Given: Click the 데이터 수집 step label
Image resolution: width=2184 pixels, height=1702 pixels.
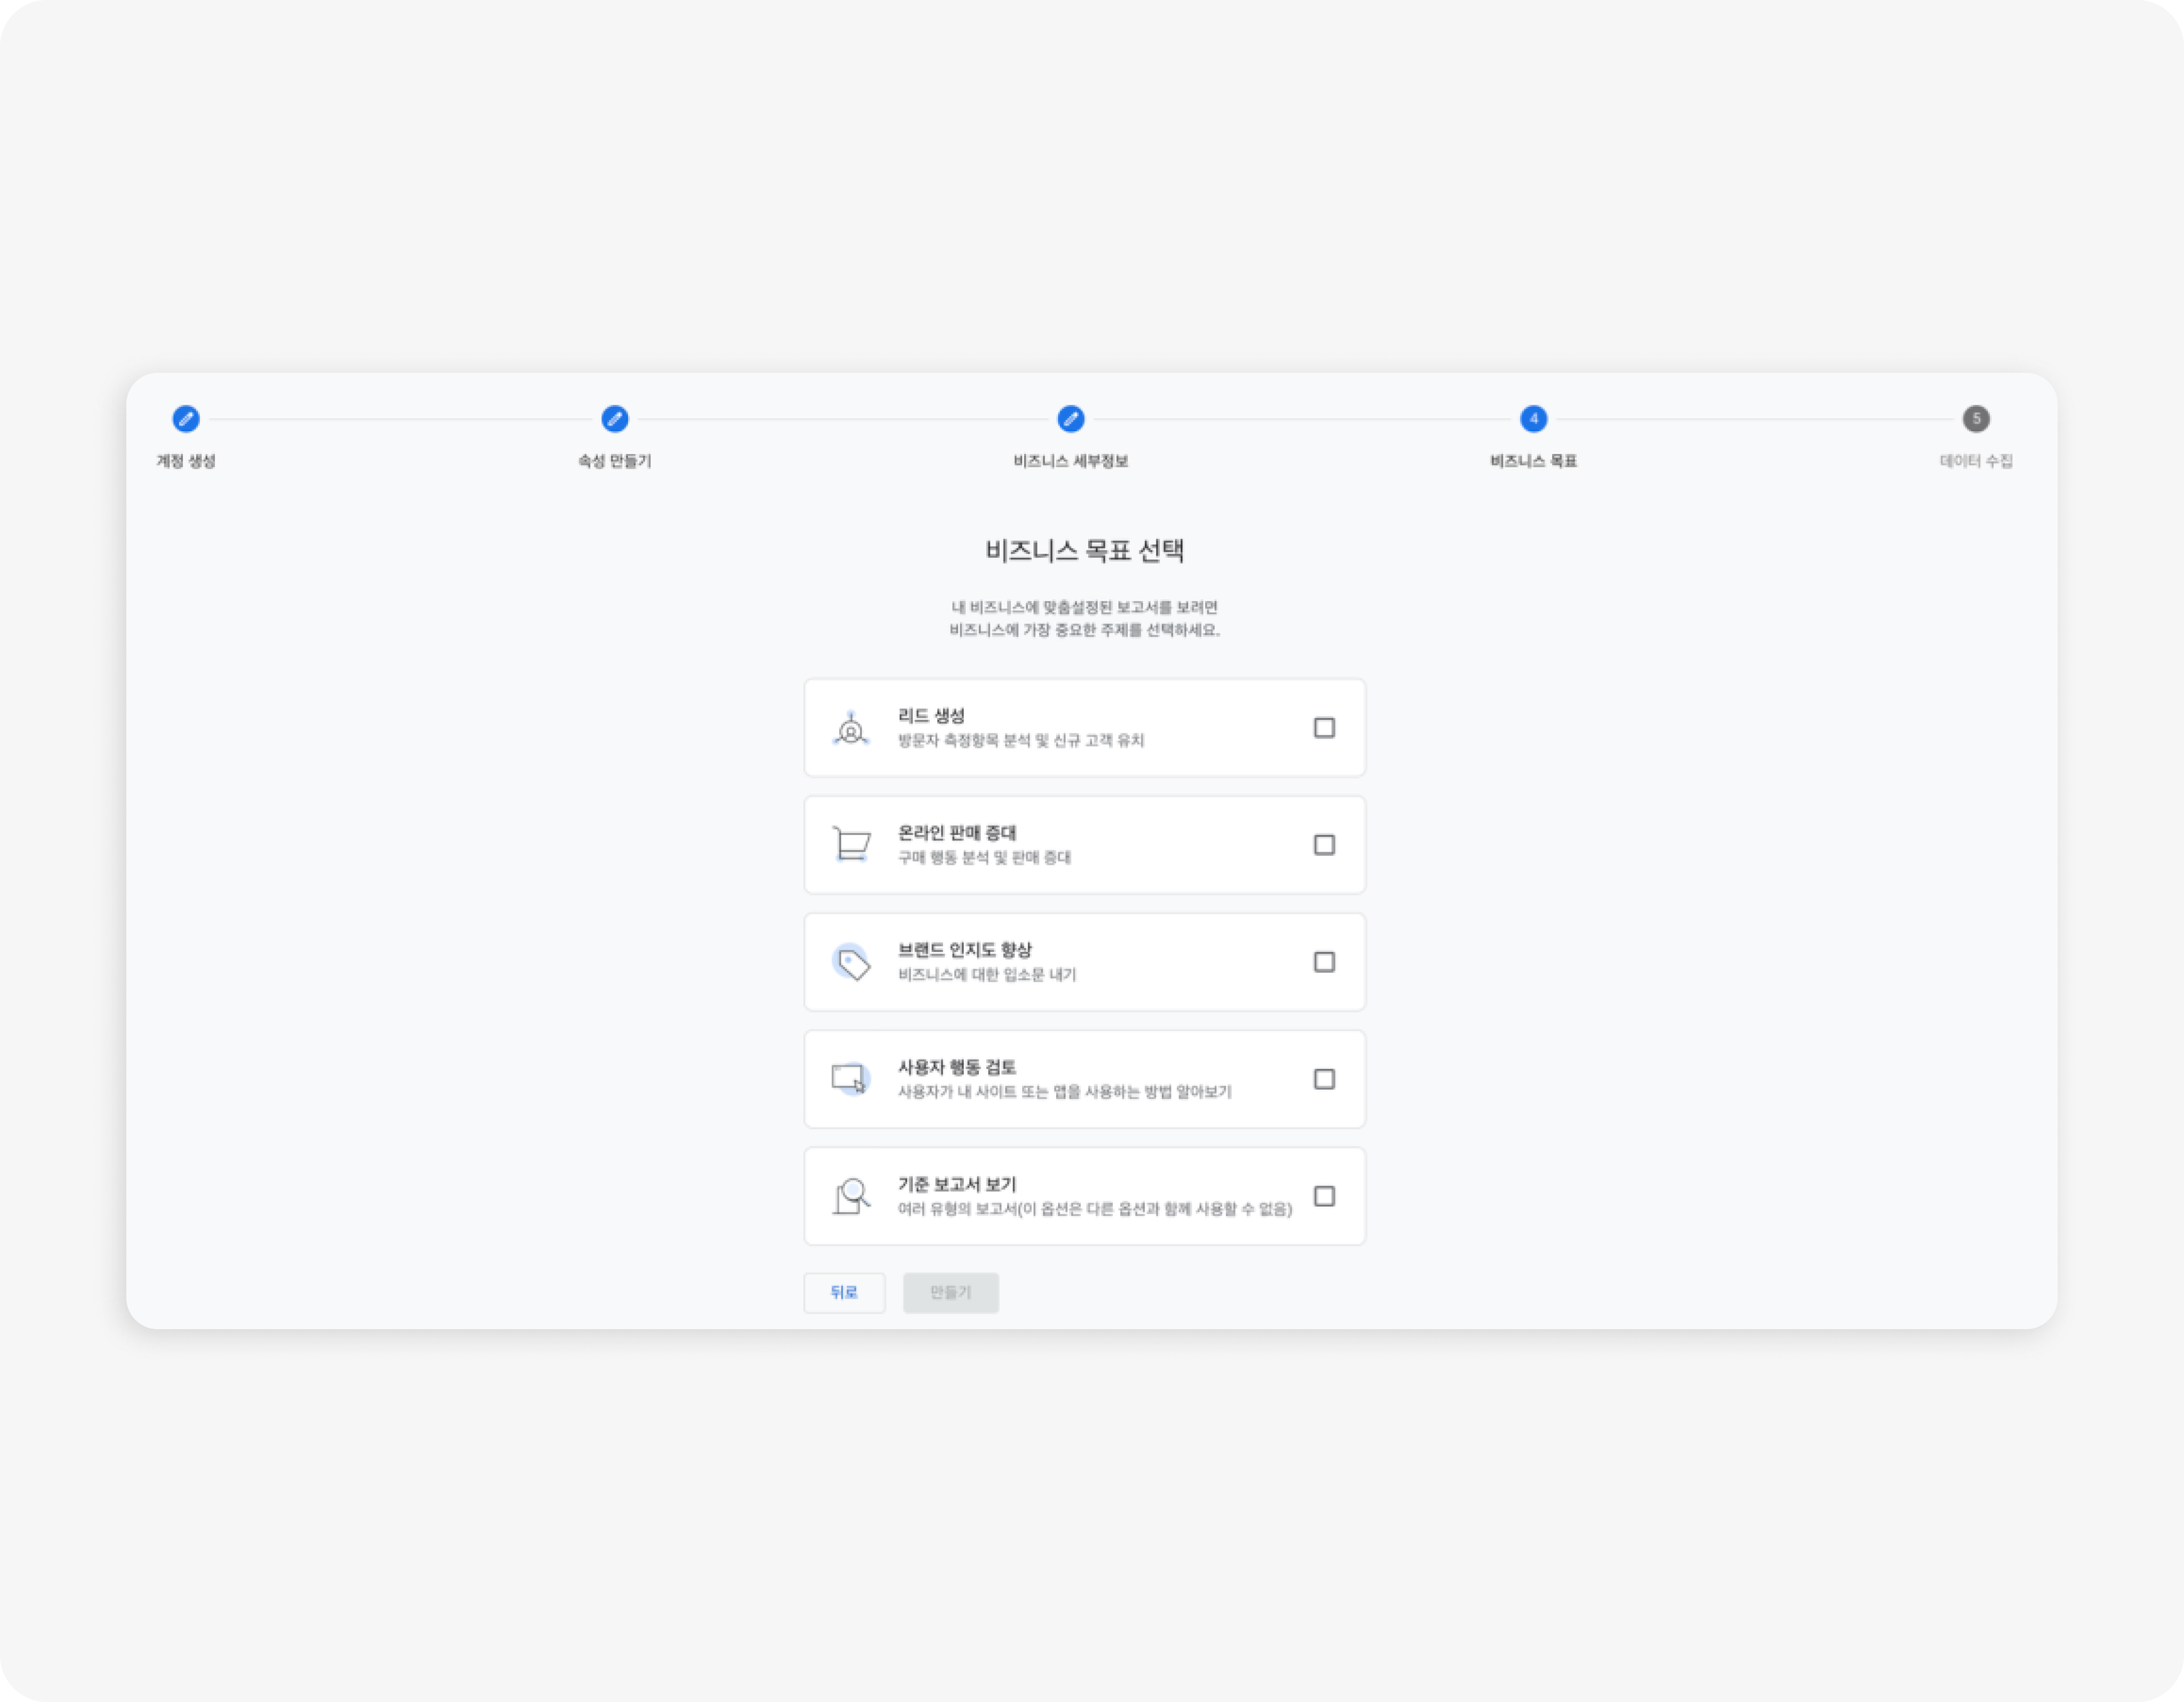Looking at the screenshot, I should pyautogui.click(x=1976, y=461).
